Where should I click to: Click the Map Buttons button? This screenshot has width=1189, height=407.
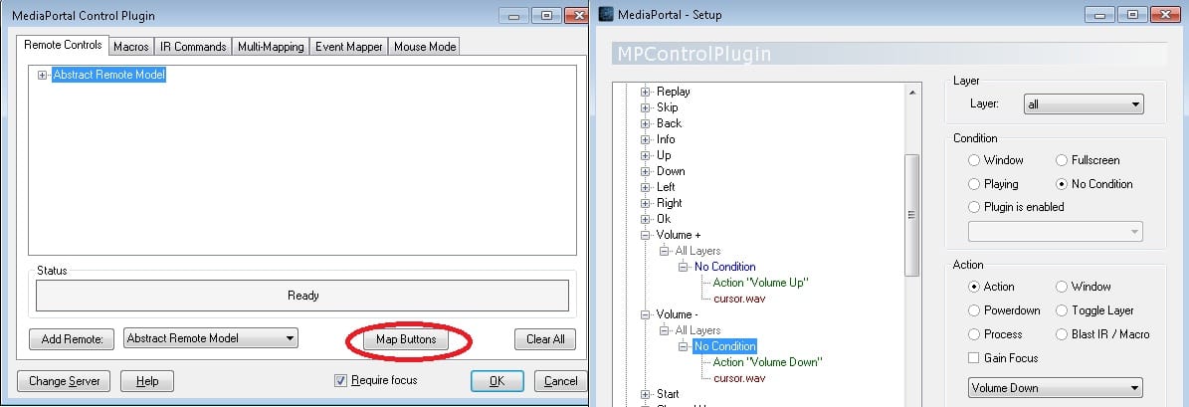tap(405, 339)
